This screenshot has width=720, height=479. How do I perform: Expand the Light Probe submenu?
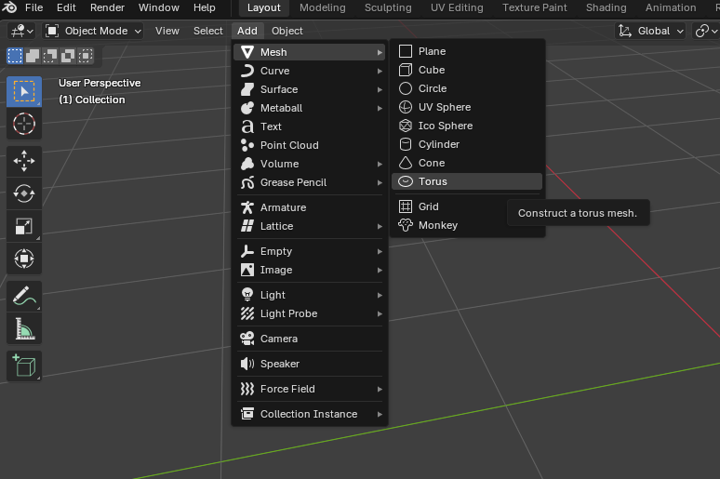click(310, 313)
